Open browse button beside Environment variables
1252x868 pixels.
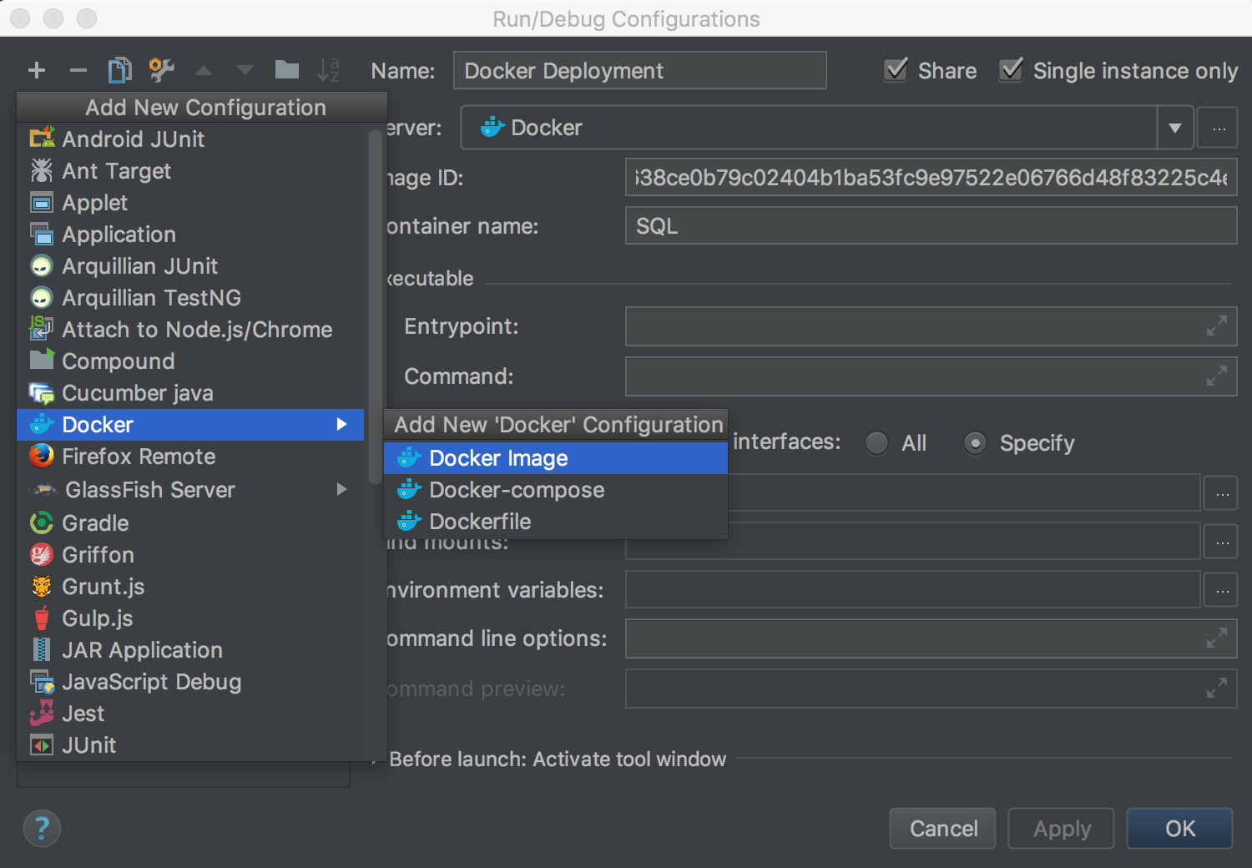pos(1222,591)
